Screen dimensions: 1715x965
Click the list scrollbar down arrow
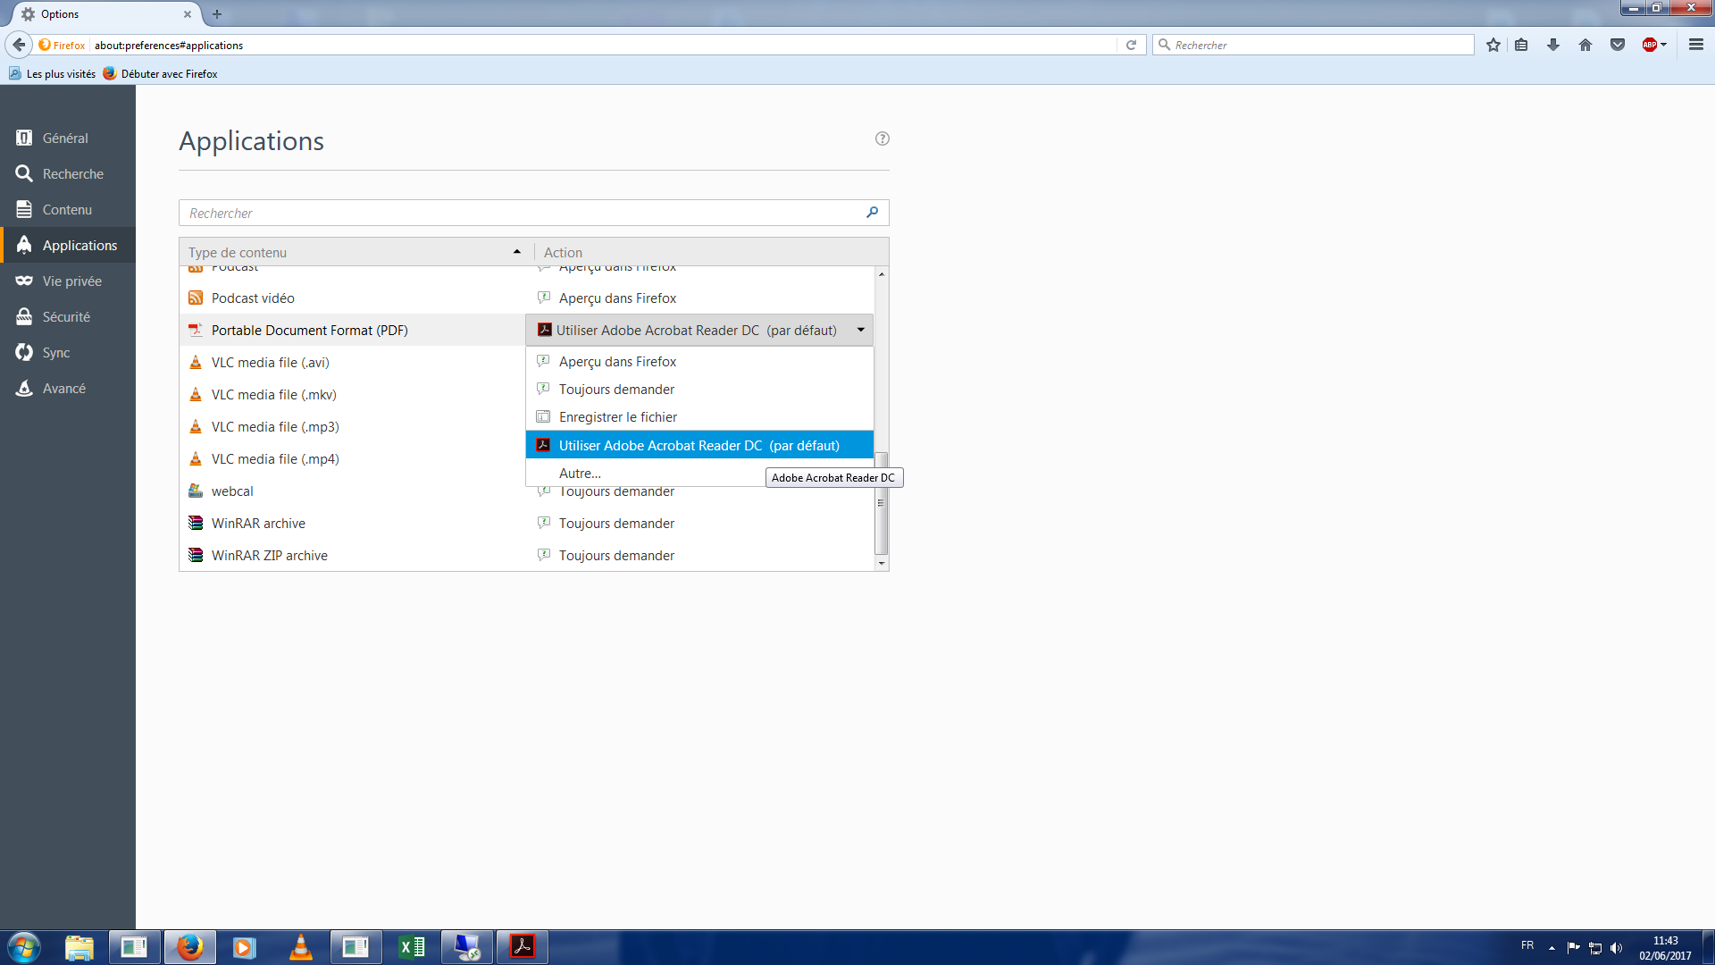pos(882,563)
